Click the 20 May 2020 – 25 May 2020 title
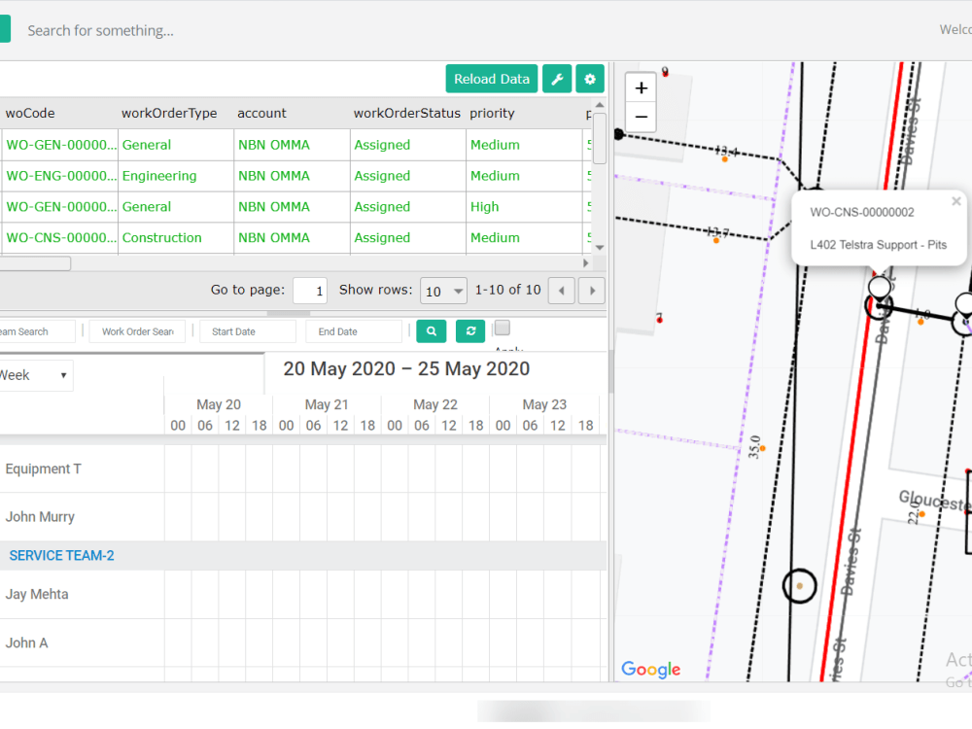 tap(406, 368)
